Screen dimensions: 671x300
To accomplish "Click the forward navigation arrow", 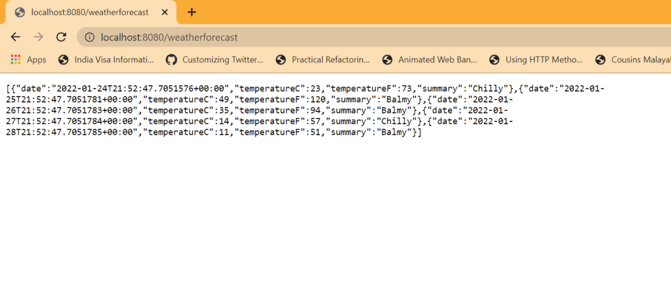I will [x=38, y=37].
